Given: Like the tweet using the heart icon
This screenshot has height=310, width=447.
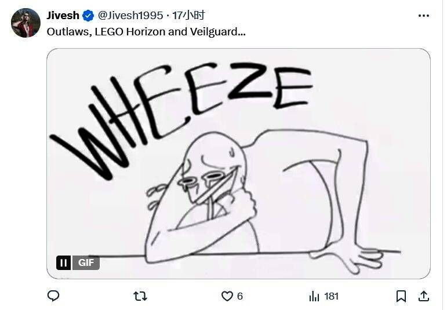Looking at the screenshot, I should point(227,296).
